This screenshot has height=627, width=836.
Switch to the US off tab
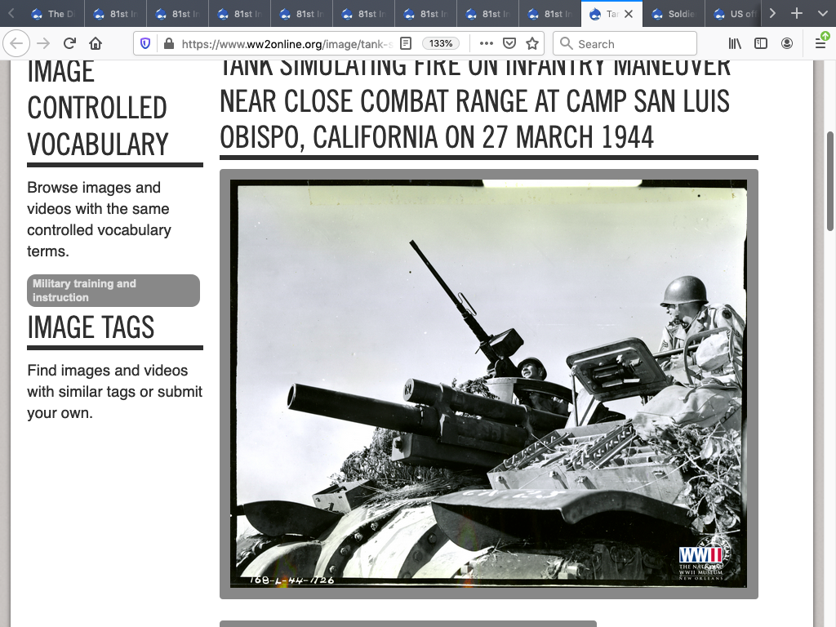[x=735, y=14]
